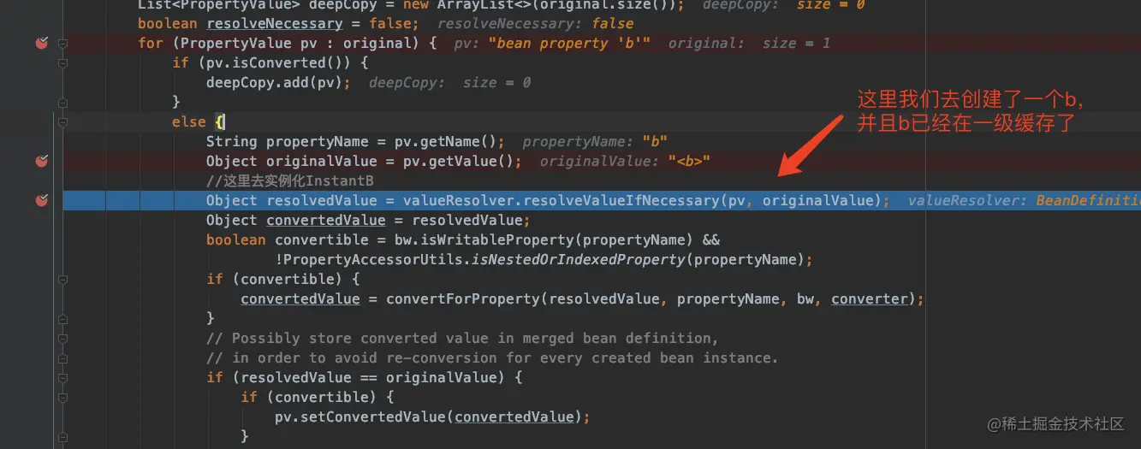
Task: Click the 'original: size = 1' debug hint
Action: (x=749, y=43)
